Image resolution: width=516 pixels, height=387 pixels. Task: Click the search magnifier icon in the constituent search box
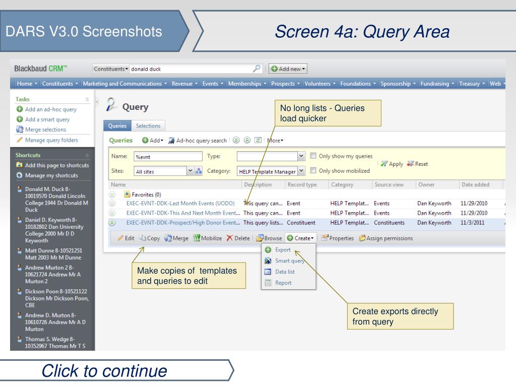click(256, 69)
